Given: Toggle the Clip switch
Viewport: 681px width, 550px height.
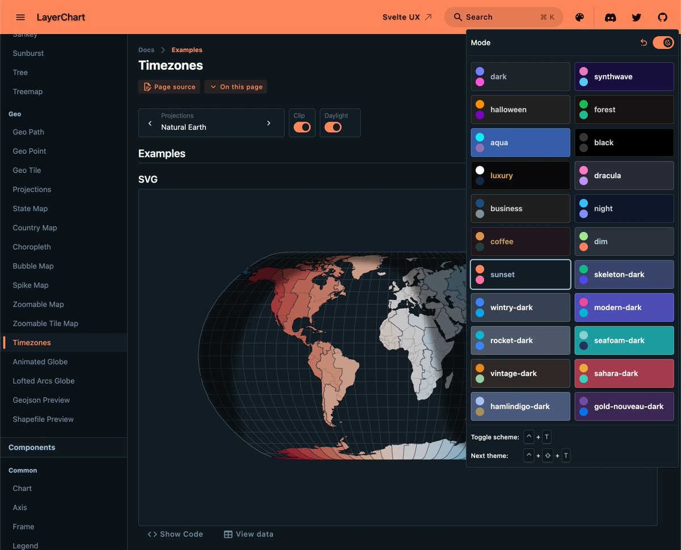Looking at the screenshot, I should tap(302, 127).
